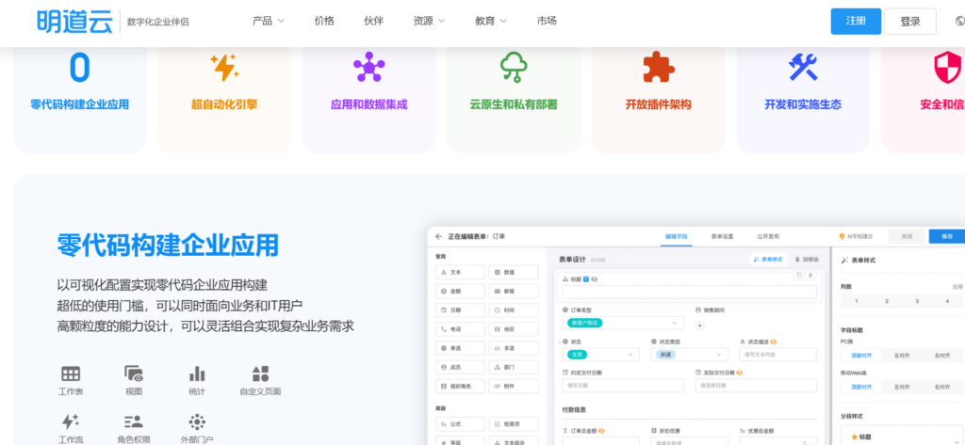Click the blue 保存 button in editor

(x=946, y=237)
